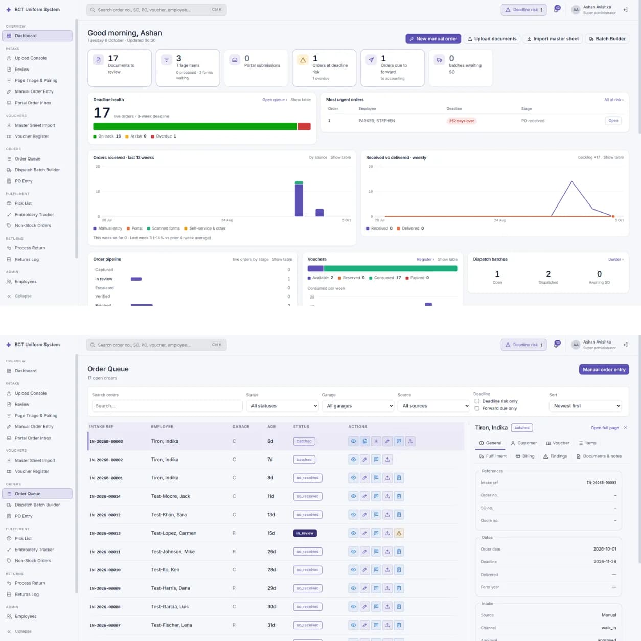This screenshot has width=641, height=641.
Task: Click notification bell in Dashboard view header
Action: pos(557,9)
